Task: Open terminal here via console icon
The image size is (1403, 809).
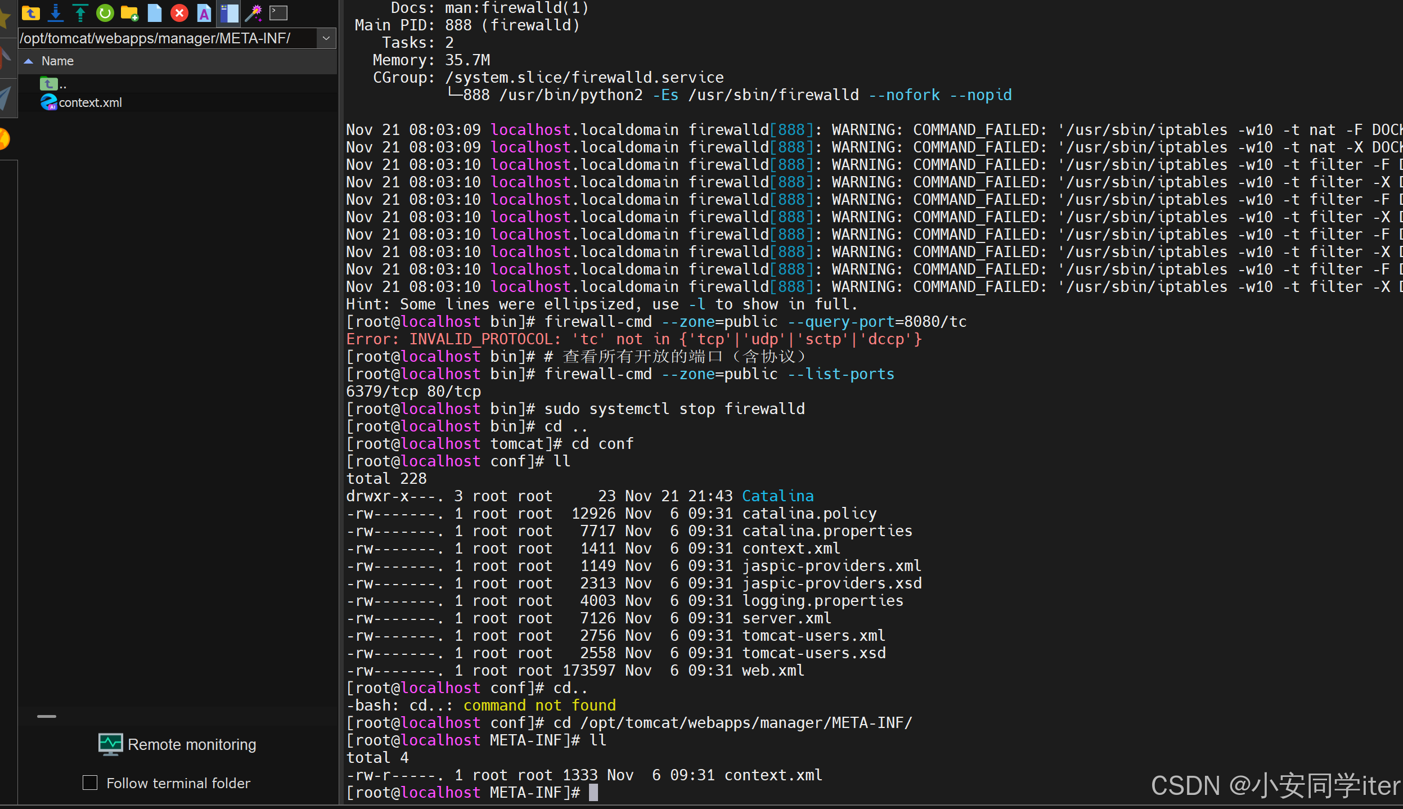Action: (278, 12)
